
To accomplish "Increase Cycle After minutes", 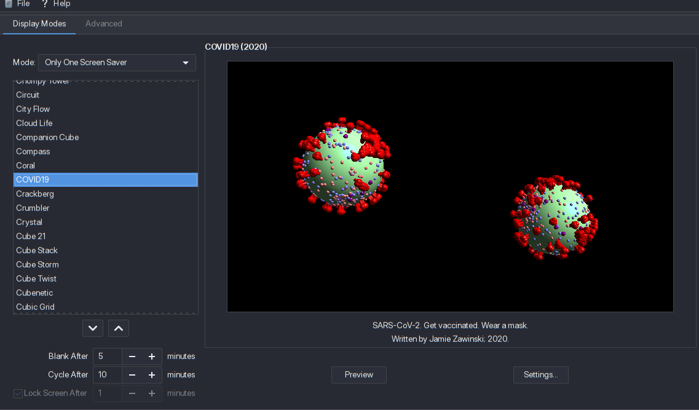I will point(152,375).
